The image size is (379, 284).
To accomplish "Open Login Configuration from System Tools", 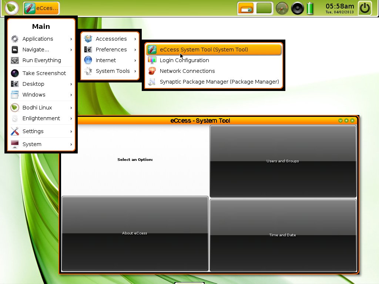I will (x=214, y=60).
